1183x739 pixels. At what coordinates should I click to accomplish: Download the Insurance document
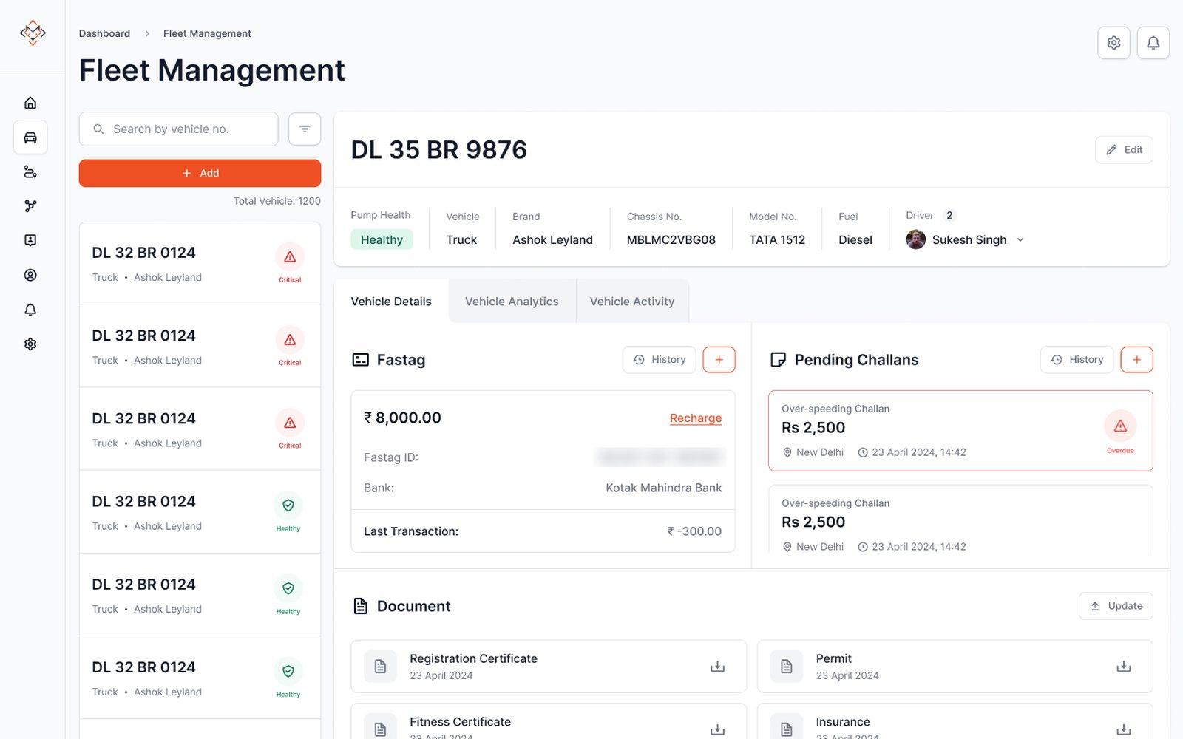tap(1123, 729)
